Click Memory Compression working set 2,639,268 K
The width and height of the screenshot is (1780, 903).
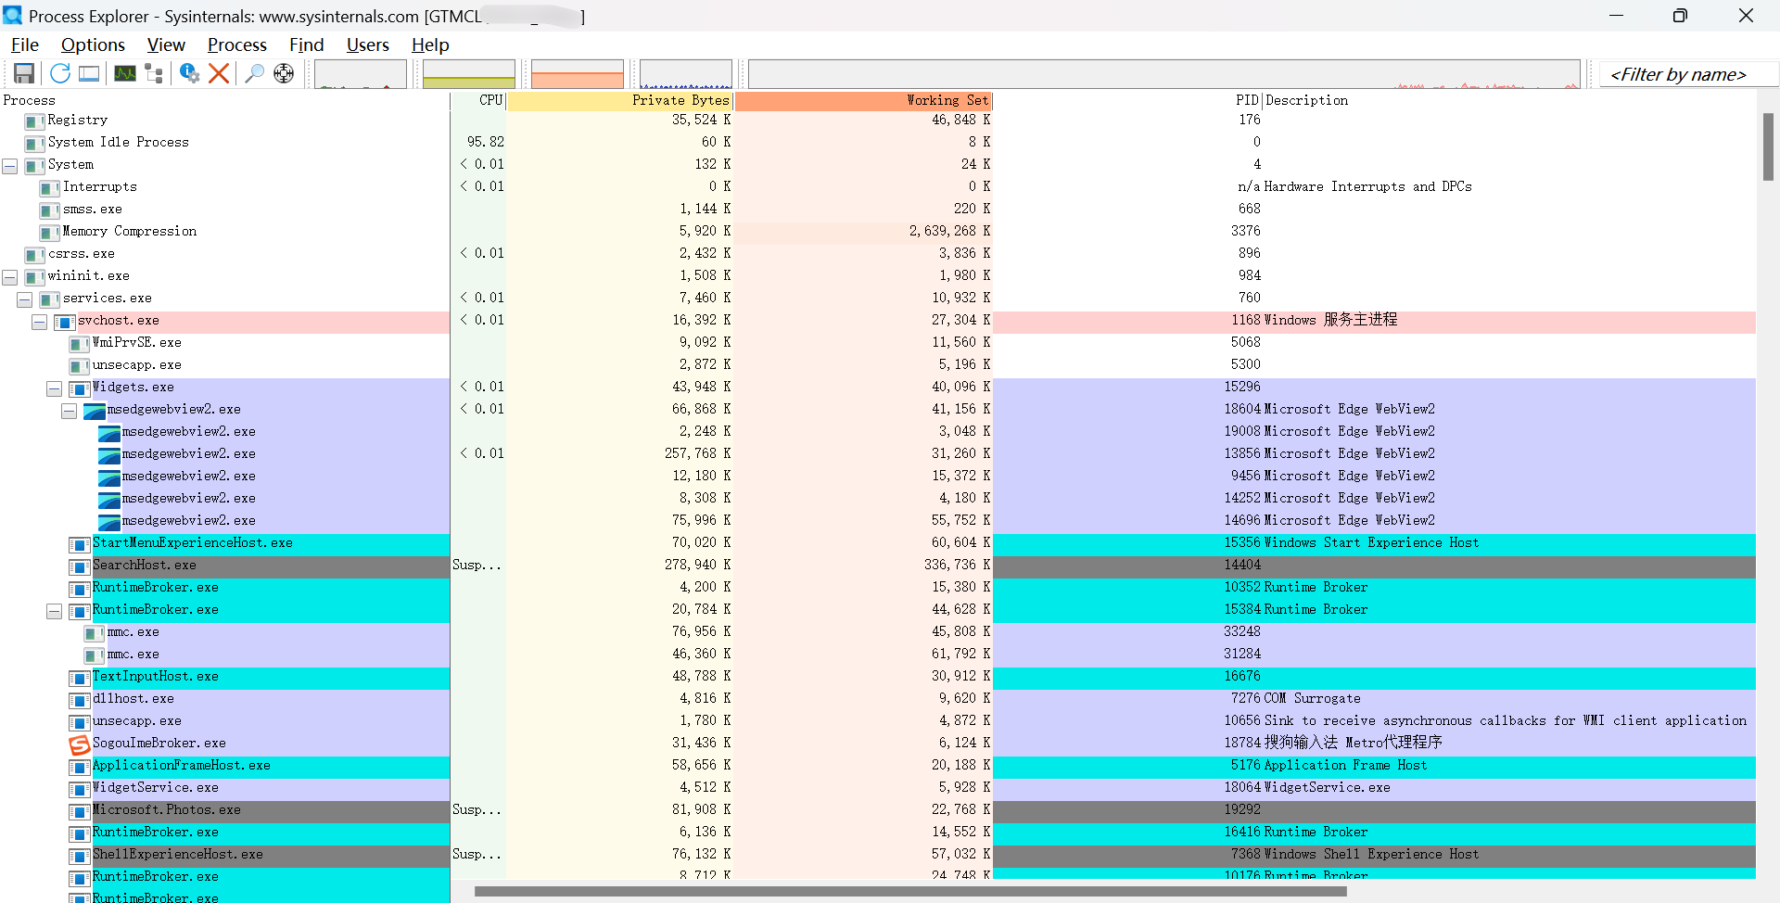tap(949, 231)
